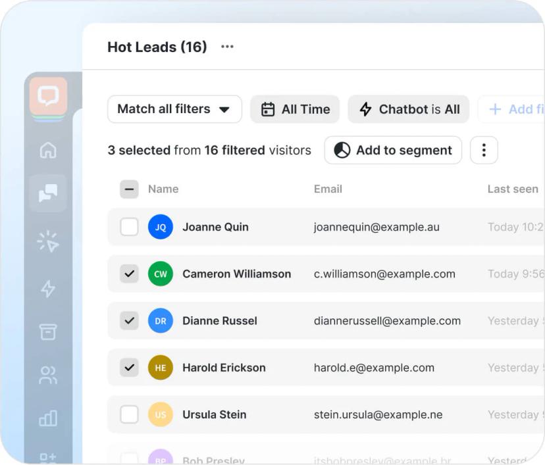The image size is (545, 465).
Task: Click the Add to segment button
Action: (393, 150)
